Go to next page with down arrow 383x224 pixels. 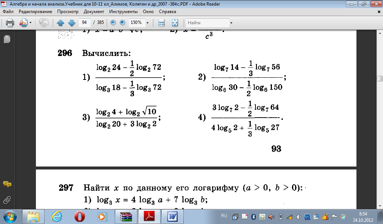tap(71, 23)
